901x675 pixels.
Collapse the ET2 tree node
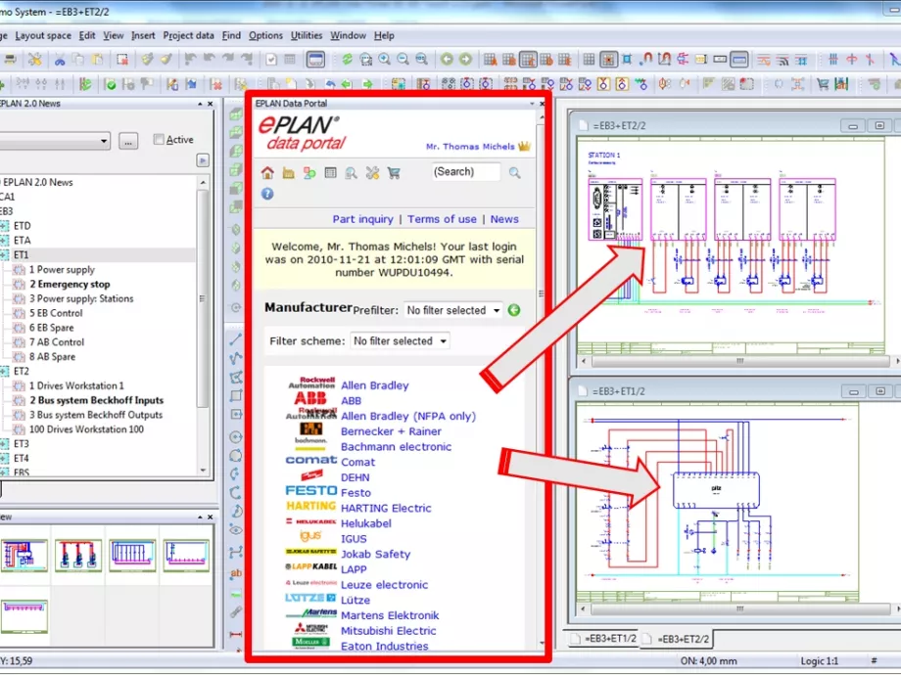point(5,372)
